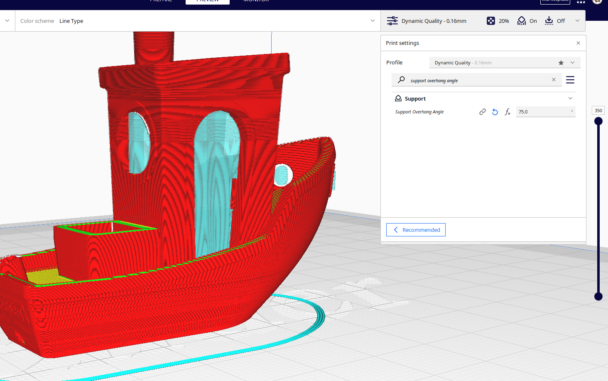Screen dimensions: 608x381
Task: Switch to the PREPARE tab
Action: coord(161,2)
